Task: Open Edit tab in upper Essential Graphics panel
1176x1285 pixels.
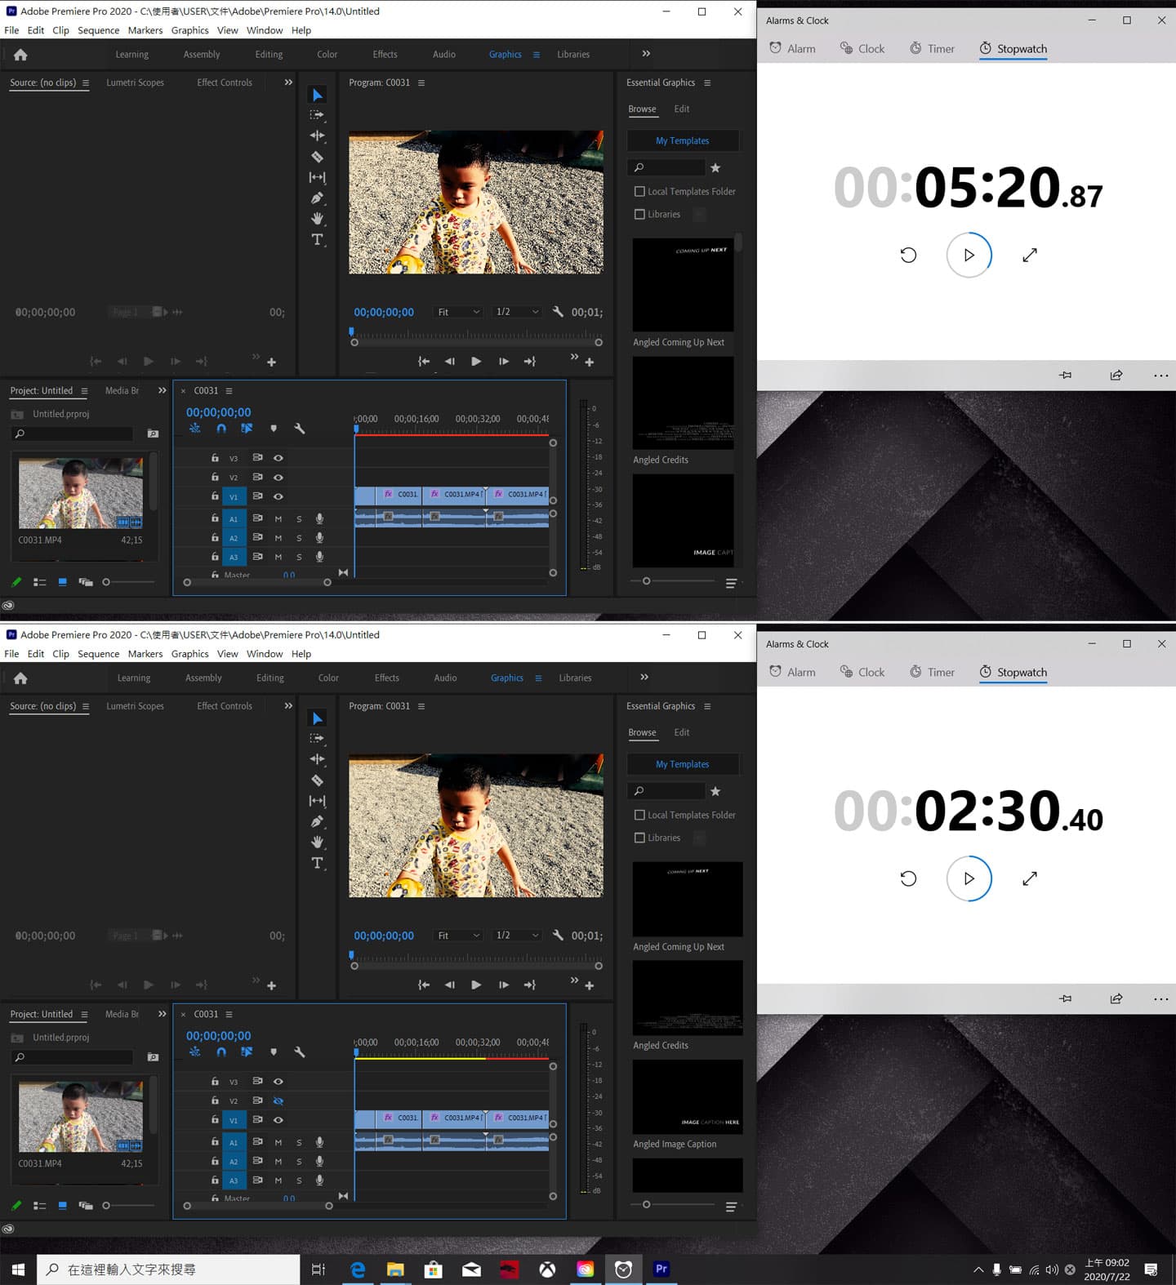Action: [681, 109]
